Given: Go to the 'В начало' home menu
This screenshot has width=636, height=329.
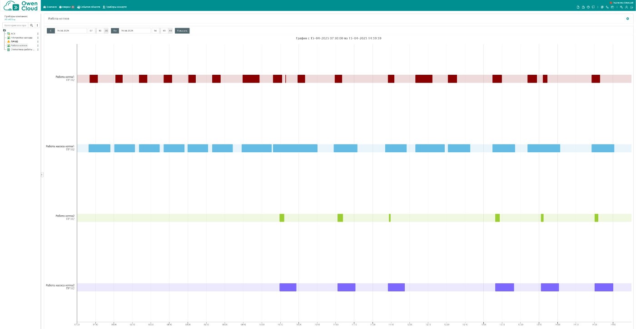Looking at the screenshot, I should pos(50,7).
